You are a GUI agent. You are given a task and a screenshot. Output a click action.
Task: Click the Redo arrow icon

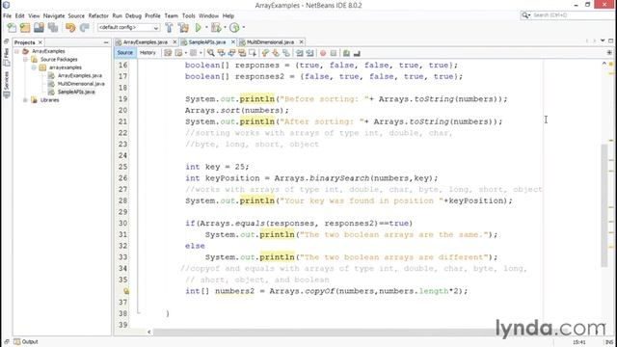[x=84, y=28]
